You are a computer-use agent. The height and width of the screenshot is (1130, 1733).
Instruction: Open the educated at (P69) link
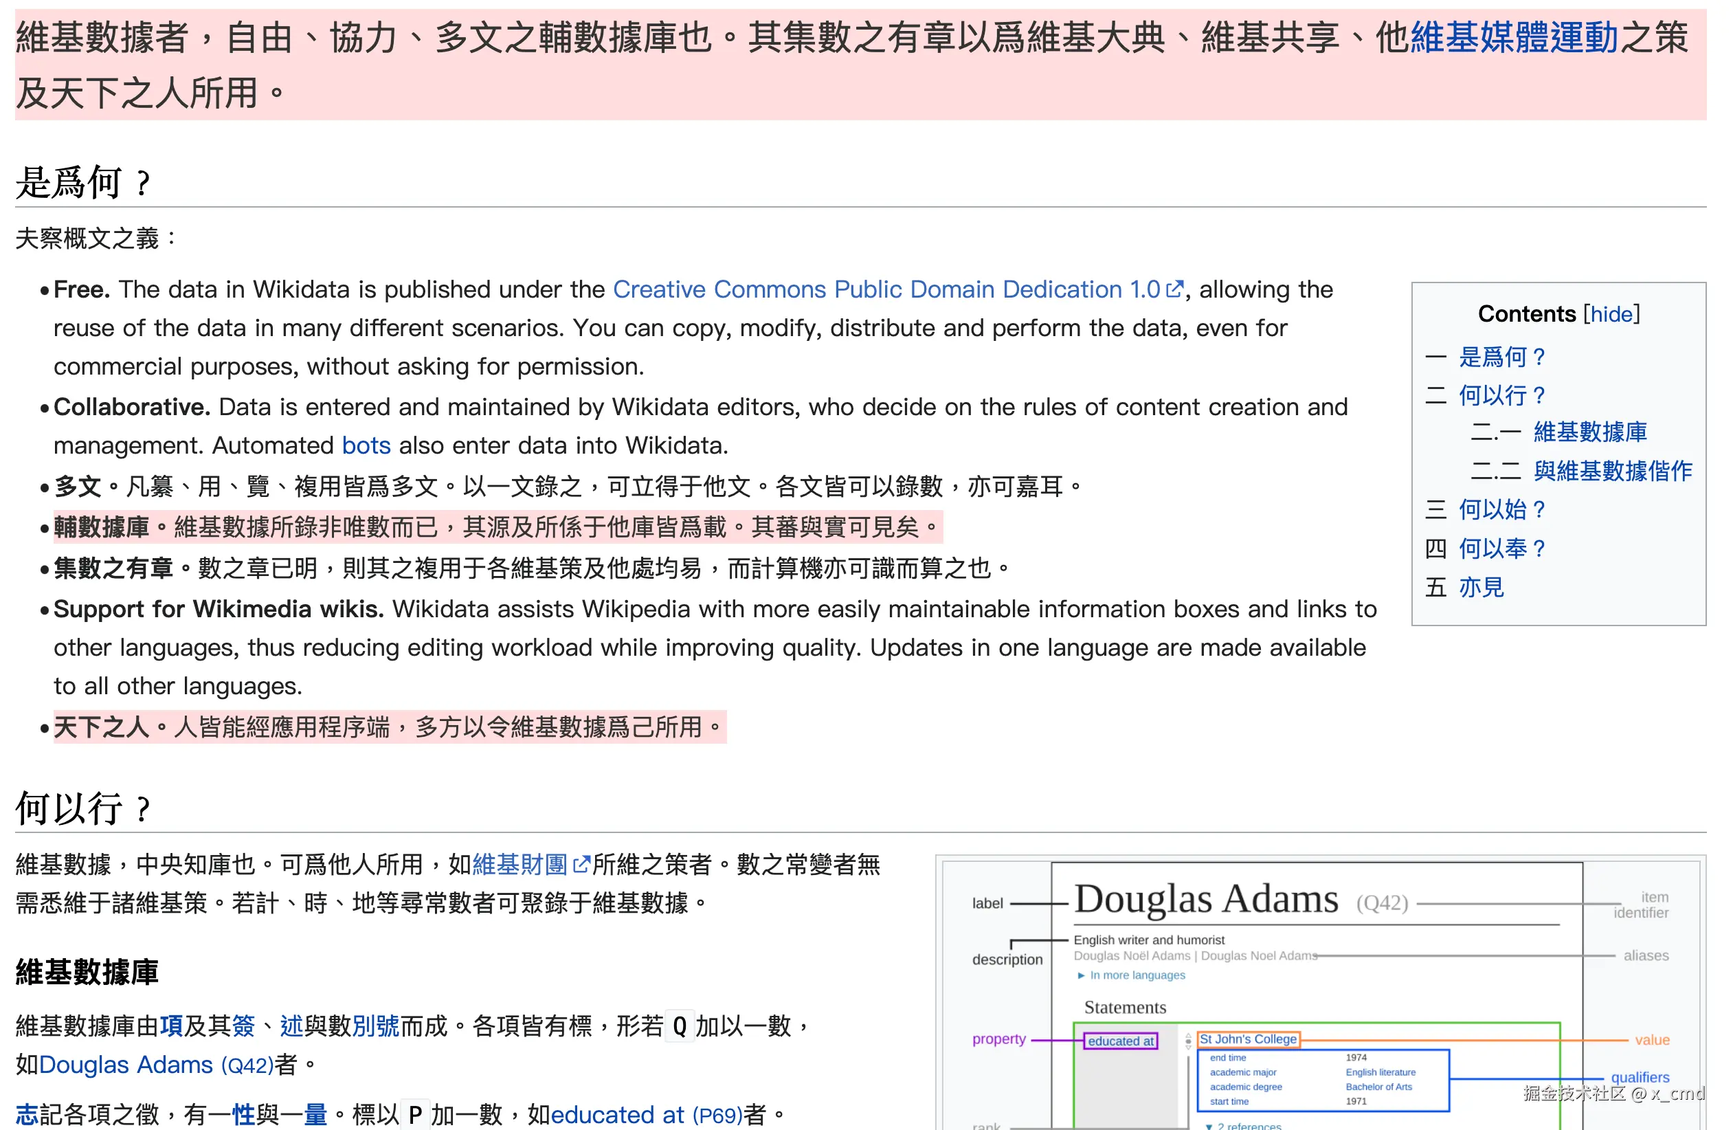click(647, 1115)
